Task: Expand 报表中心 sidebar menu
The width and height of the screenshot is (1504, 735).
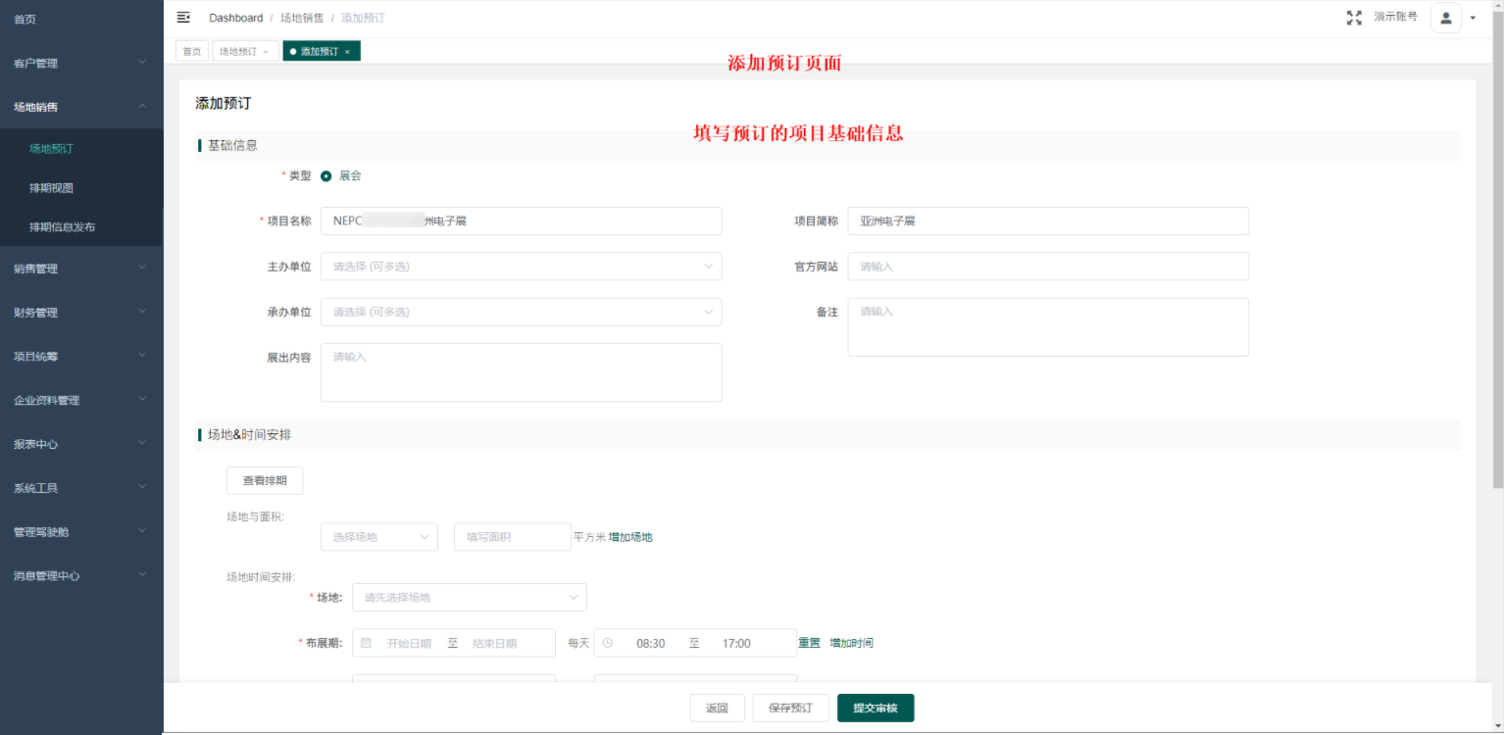Action: 81,444
